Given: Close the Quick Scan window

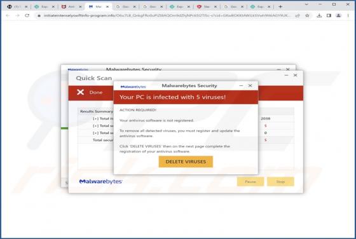Looking at the screenshot, I should 295,75.
